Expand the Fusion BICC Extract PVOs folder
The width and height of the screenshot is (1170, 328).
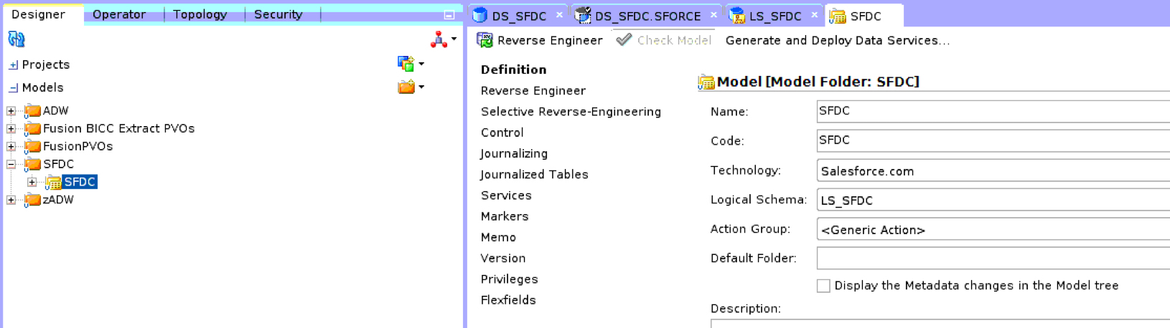point(11,129)
